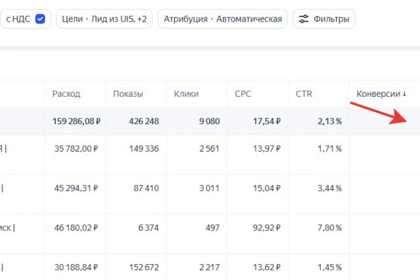Click the 87 410 impressions cell

pos(143,188)
